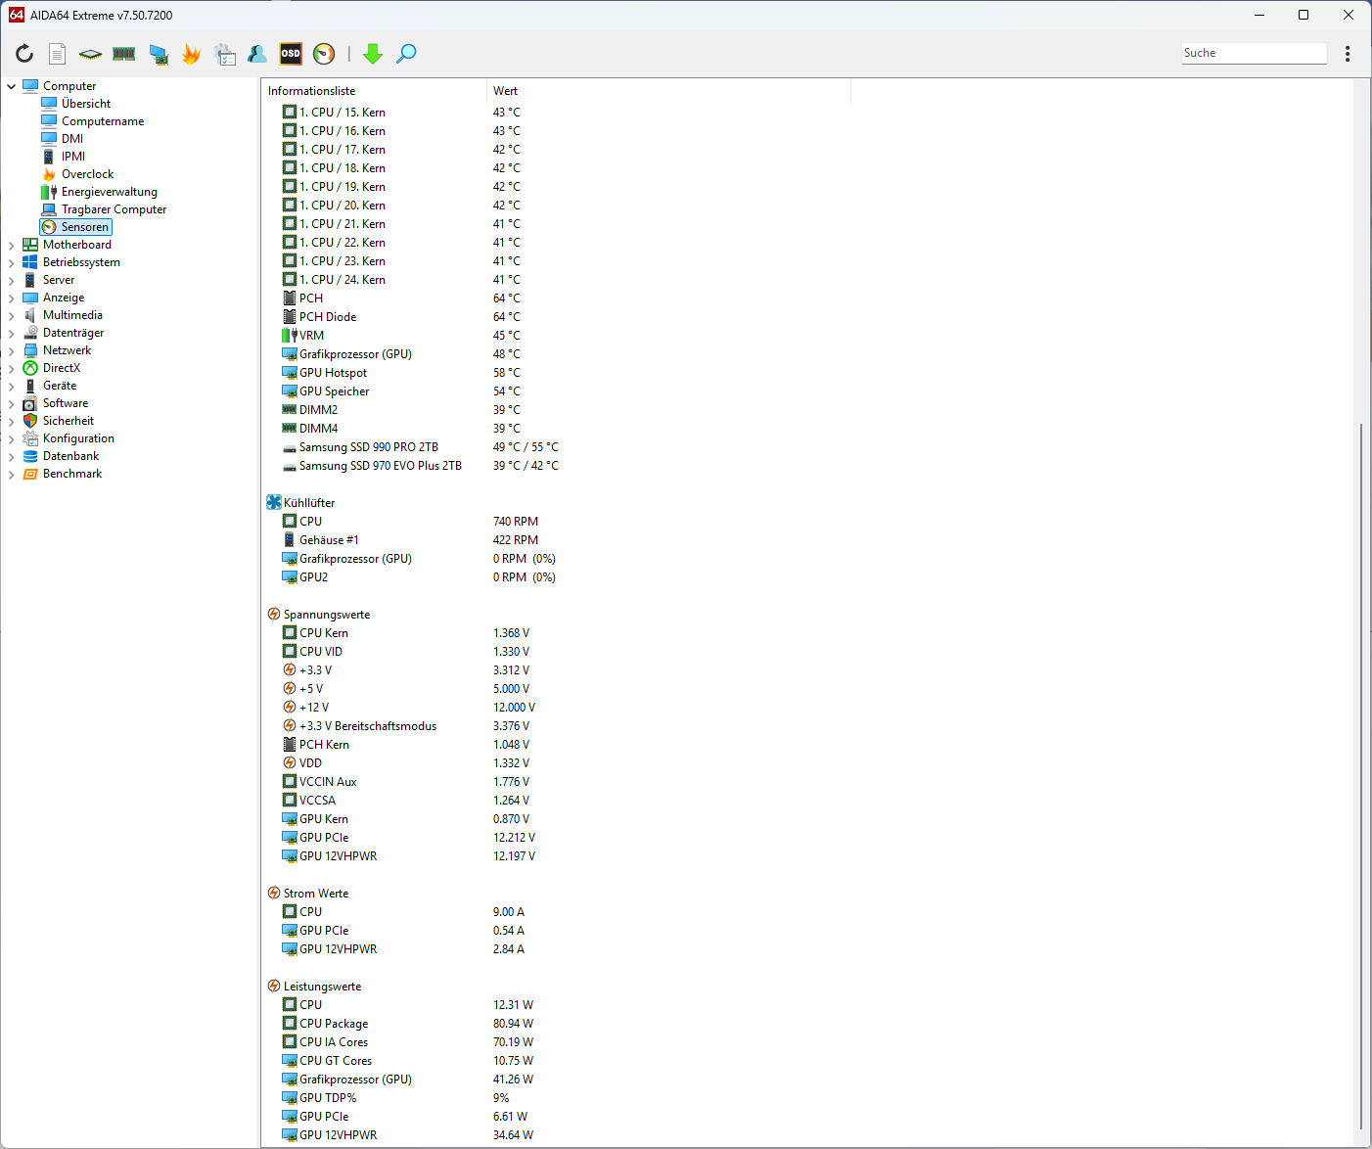The image size is (1372, 1149).
Task: Click the Leistungswerte section icon
Action: 274,986
